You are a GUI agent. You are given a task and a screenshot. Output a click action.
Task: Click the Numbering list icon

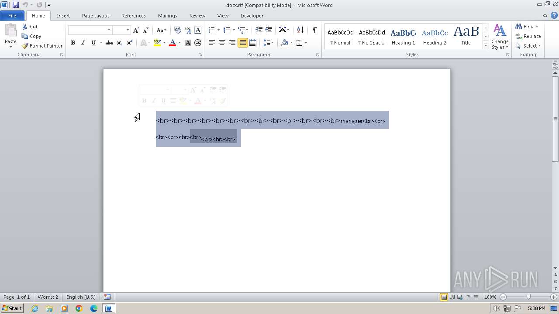[226, 30]
